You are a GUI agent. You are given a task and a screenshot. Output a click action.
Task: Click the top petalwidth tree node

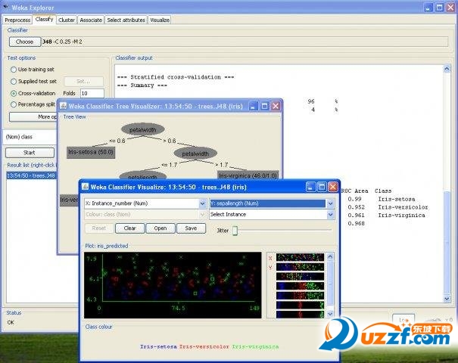pyautogui.click(x=143, y=129)
